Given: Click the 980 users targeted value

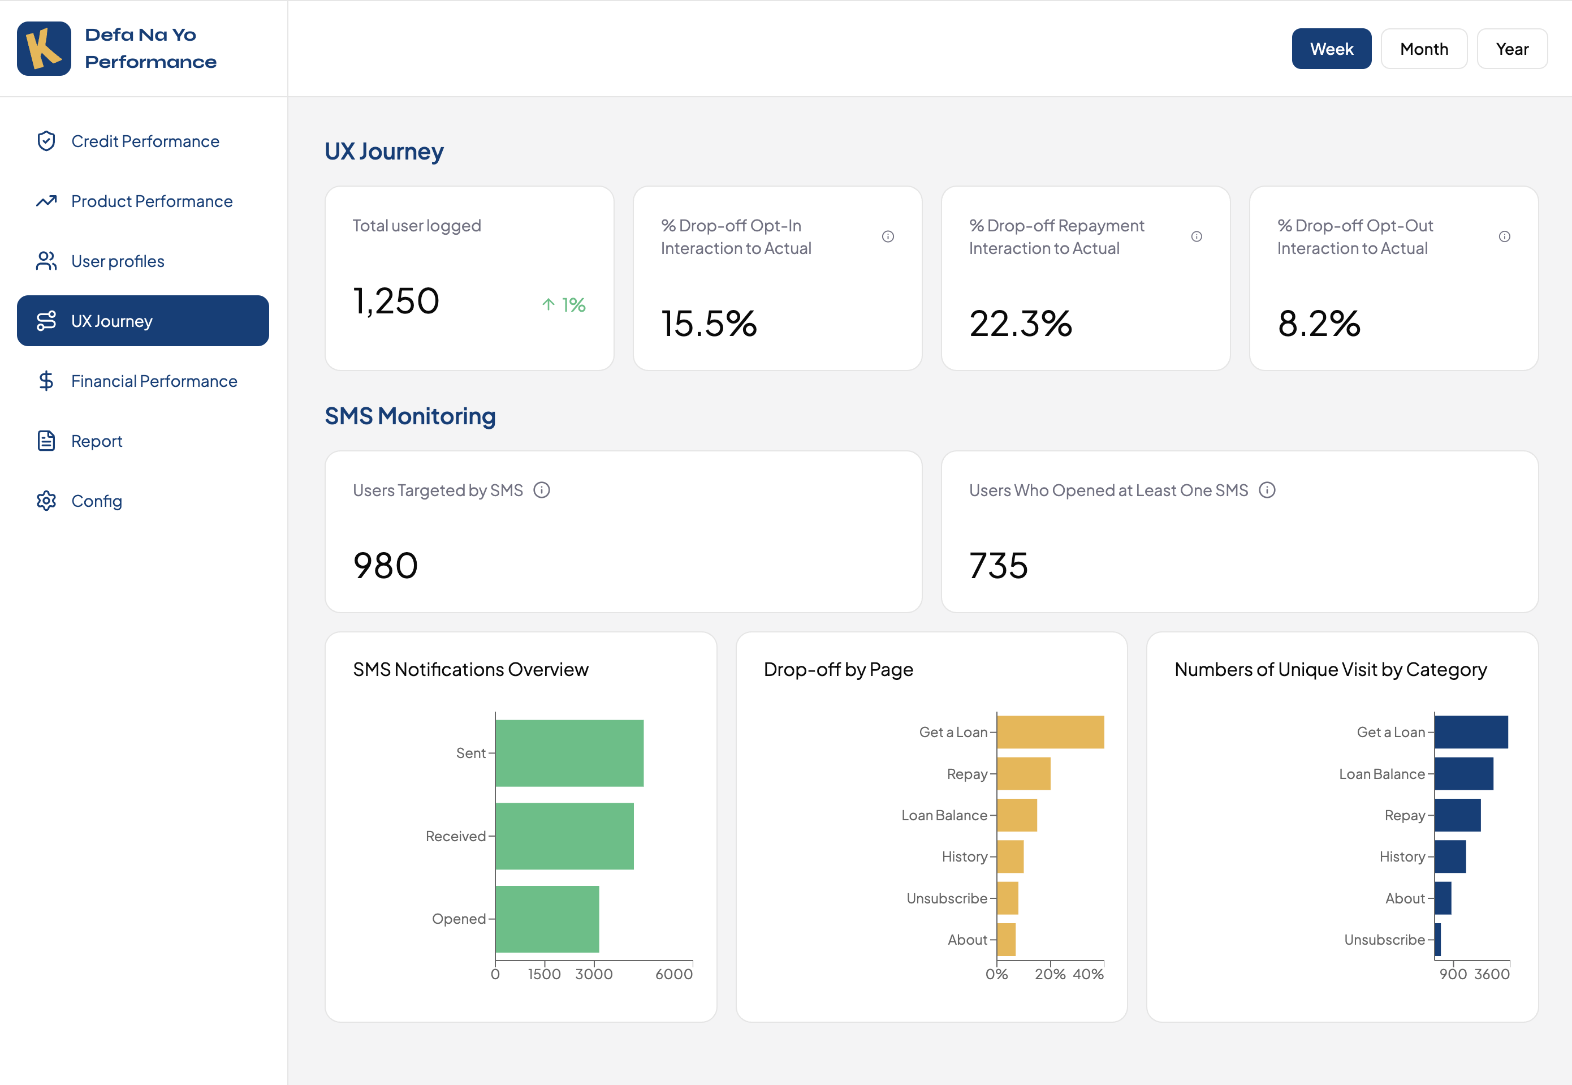Looking at the screenshot, I should (x=385, y=566).
